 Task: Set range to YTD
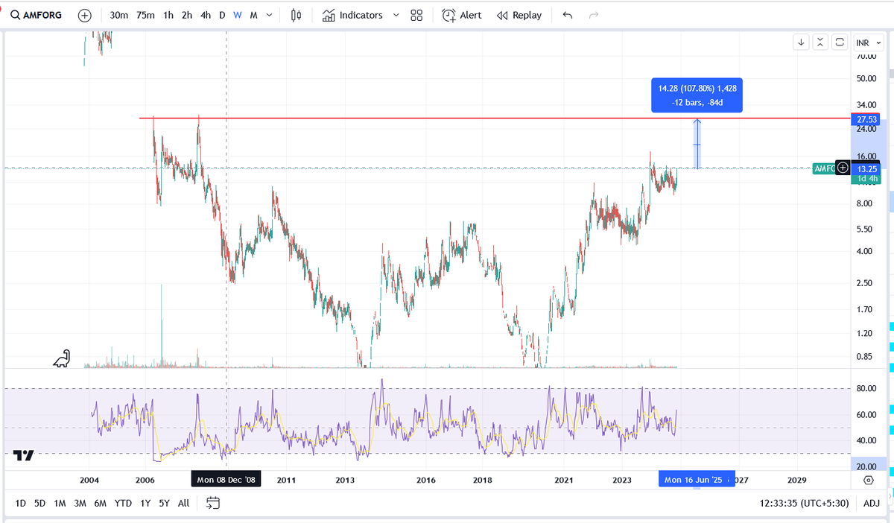pyautogui.click(x=123, y=504)
